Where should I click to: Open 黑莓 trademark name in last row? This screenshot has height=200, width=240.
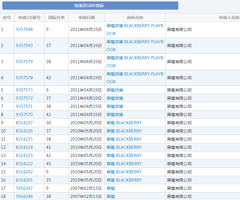111,196
